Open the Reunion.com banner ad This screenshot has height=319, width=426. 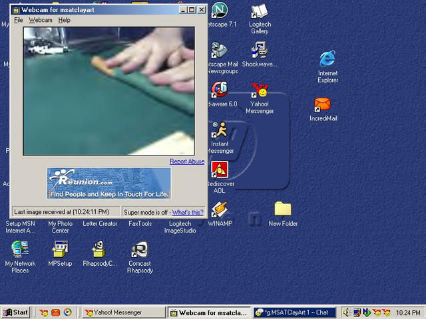pos(108,183)
